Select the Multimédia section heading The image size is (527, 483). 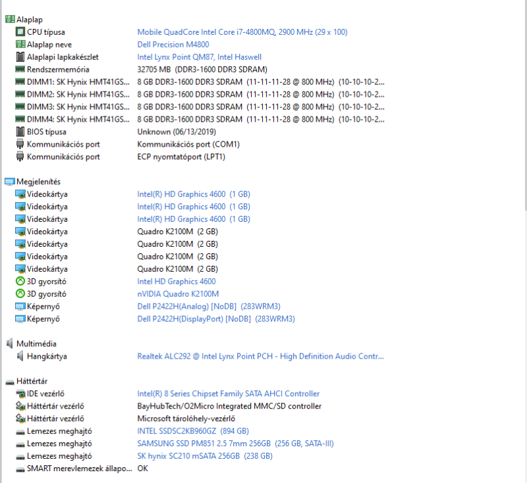pos(36,343)
